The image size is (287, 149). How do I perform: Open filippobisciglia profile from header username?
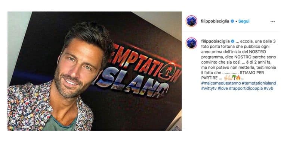215,21
